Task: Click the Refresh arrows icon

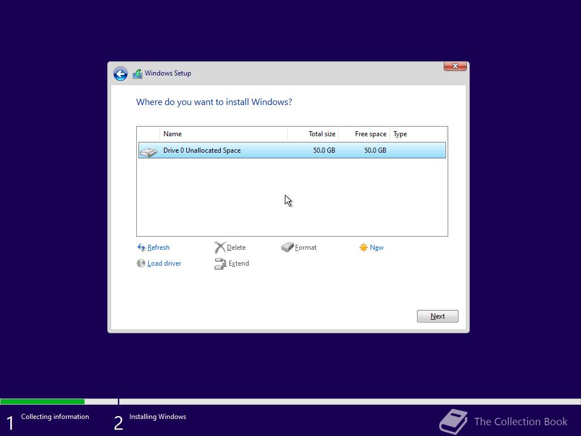Action: click(x=141, y=248)
